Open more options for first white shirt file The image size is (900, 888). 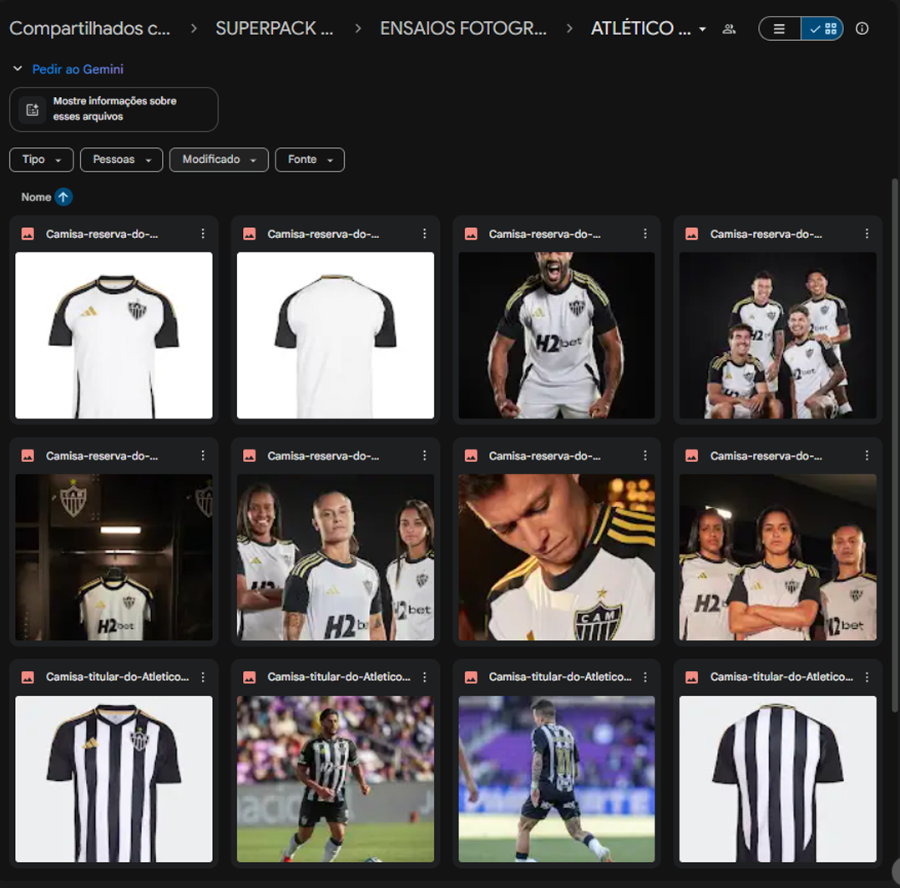pos(203,235)
